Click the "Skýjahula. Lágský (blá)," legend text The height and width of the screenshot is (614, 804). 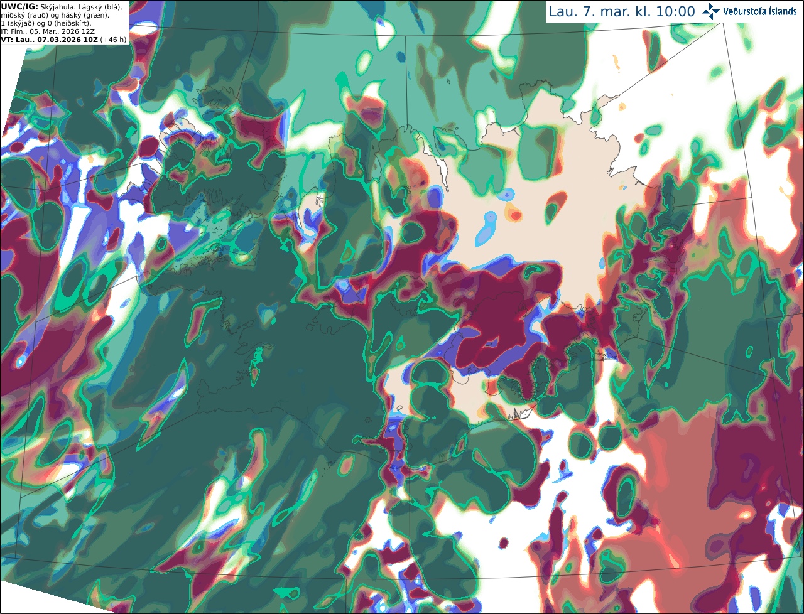point(81,7)
